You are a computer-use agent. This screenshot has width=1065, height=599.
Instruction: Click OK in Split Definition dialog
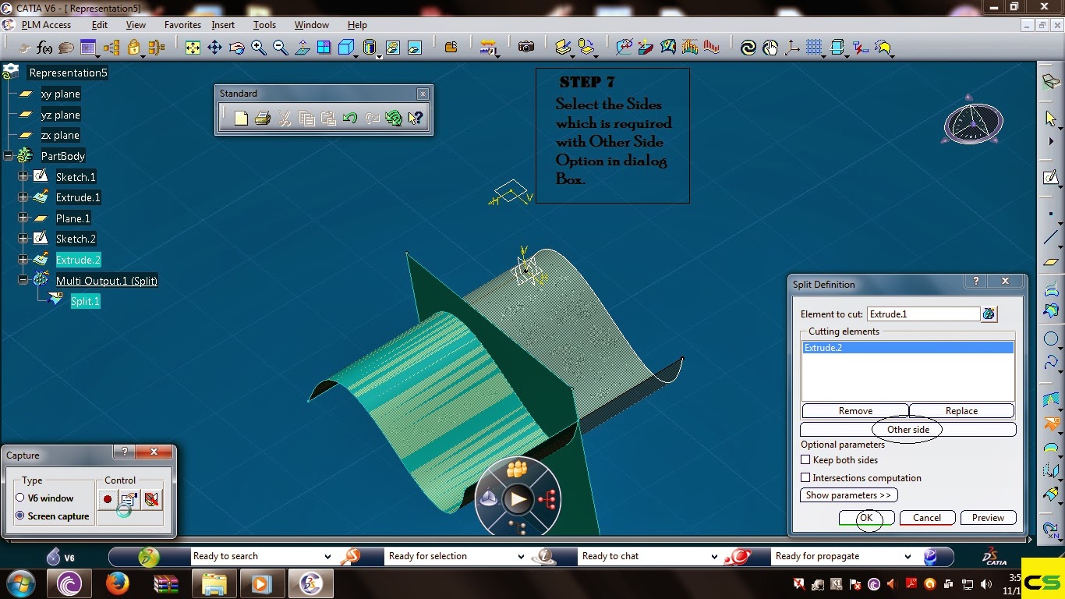tap(865, 517)
